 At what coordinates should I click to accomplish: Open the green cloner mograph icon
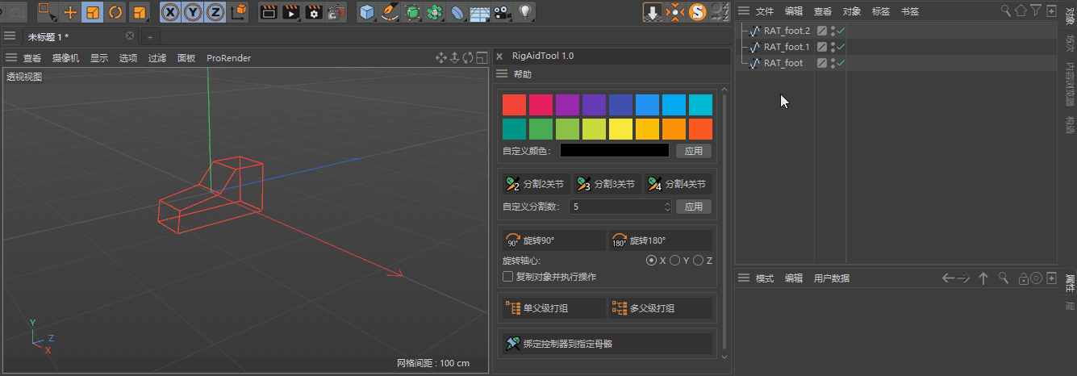(x=435, y=11)
